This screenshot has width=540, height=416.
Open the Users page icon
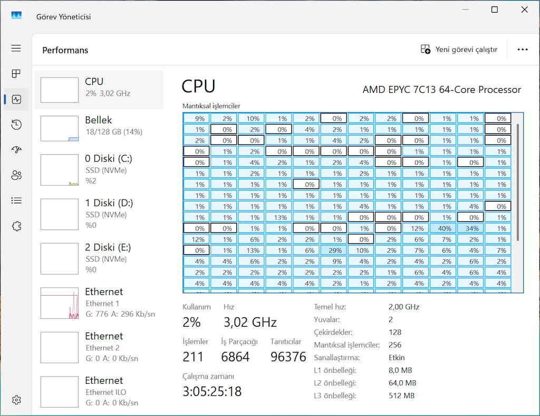16,175
